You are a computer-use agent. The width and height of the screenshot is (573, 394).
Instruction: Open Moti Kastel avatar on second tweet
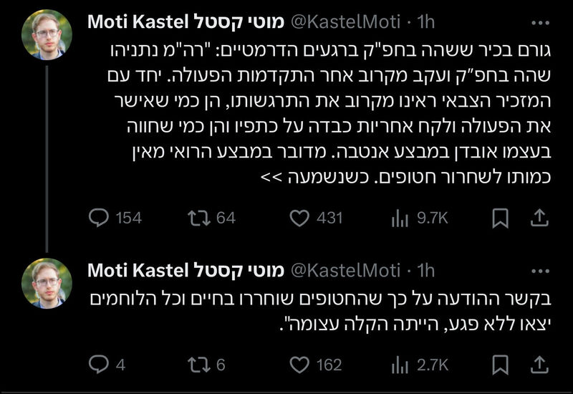pos(47,283)
